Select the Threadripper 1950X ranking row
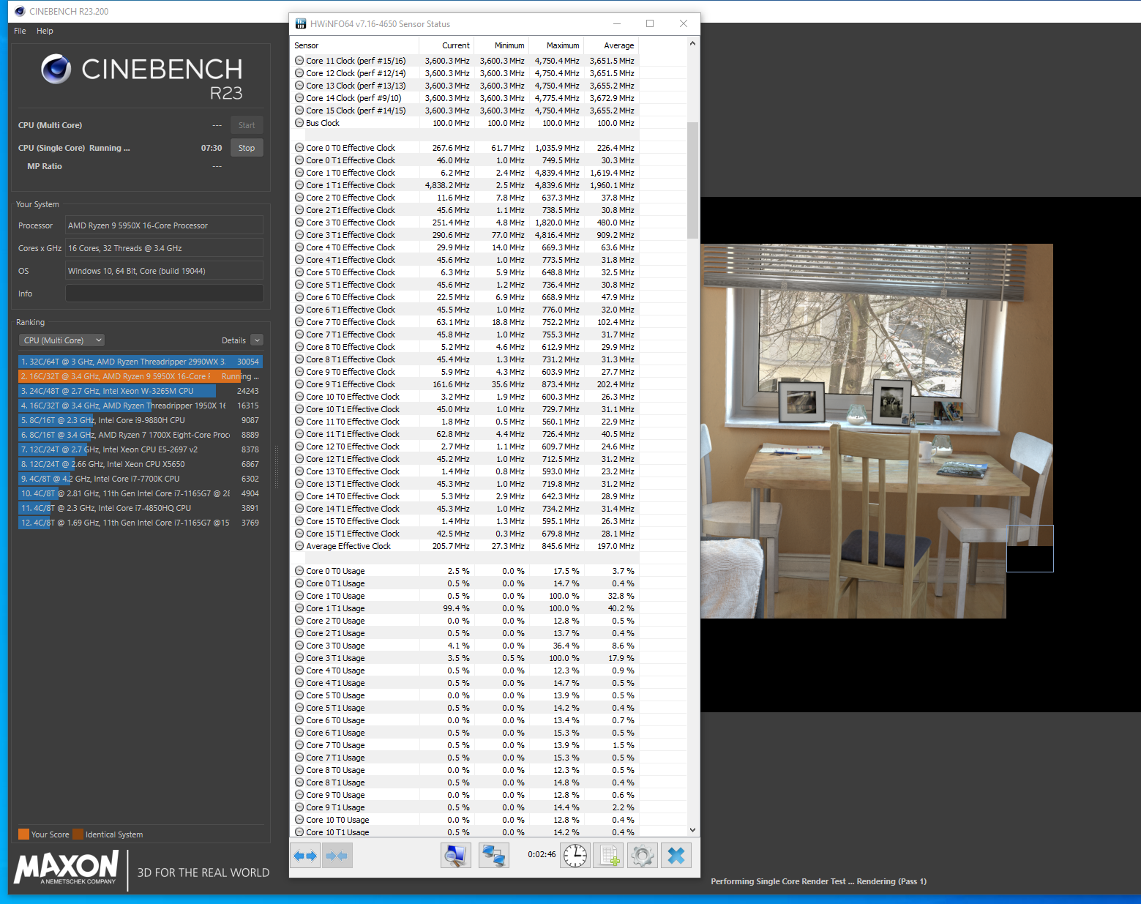 coord(140,406)
